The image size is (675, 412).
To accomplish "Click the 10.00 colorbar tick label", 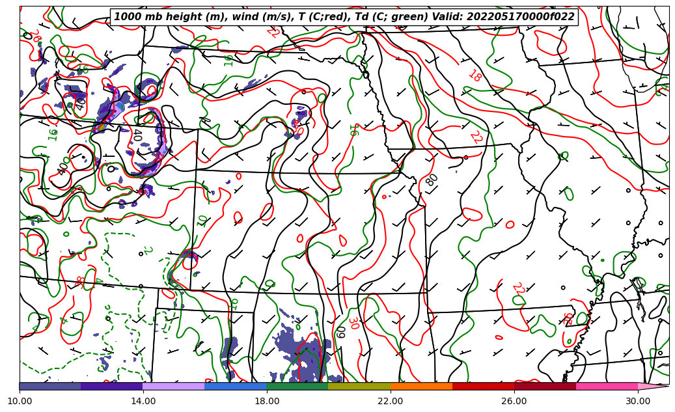I will [x=20, y=401].
